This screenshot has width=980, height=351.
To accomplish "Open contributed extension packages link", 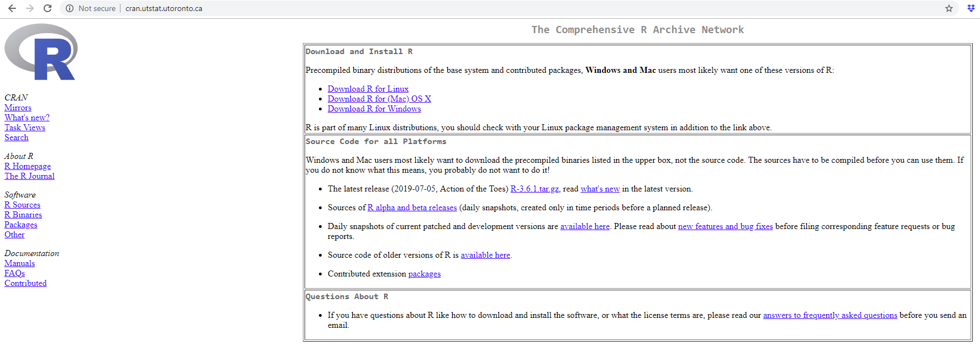I will click(x=425, y=274).
